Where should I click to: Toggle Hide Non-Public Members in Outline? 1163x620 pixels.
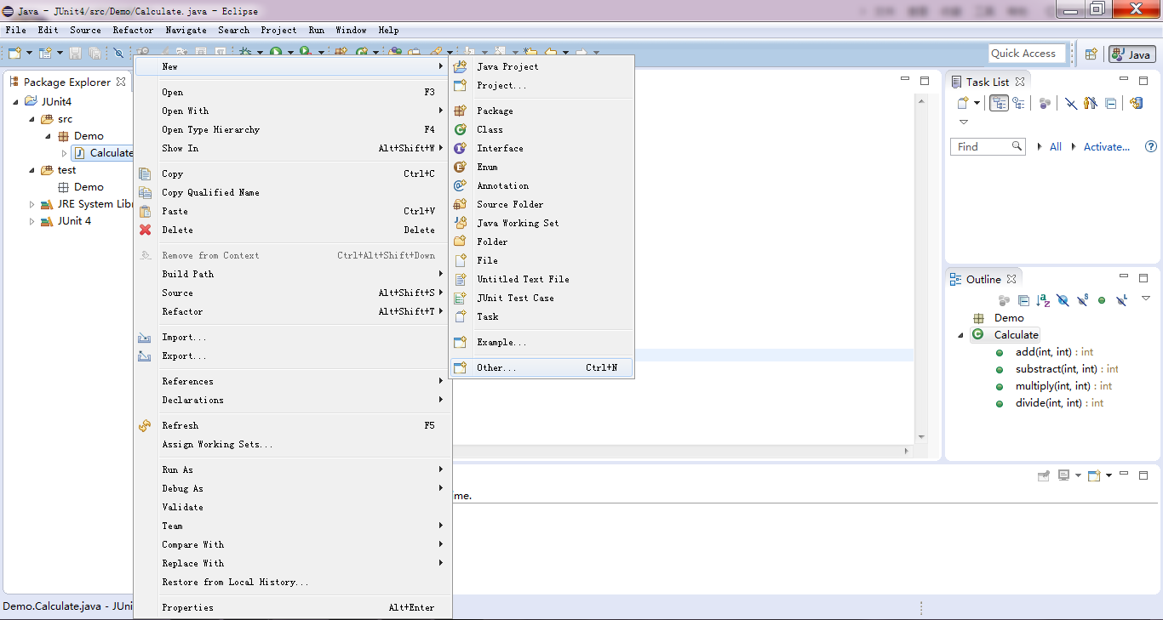1102,300
